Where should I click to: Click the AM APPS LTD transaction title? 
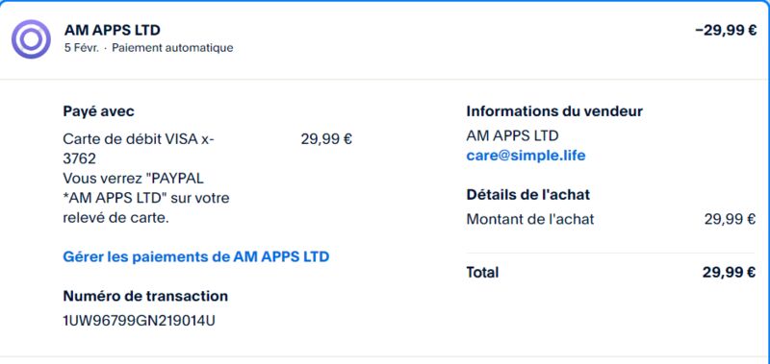click(112, 31)
